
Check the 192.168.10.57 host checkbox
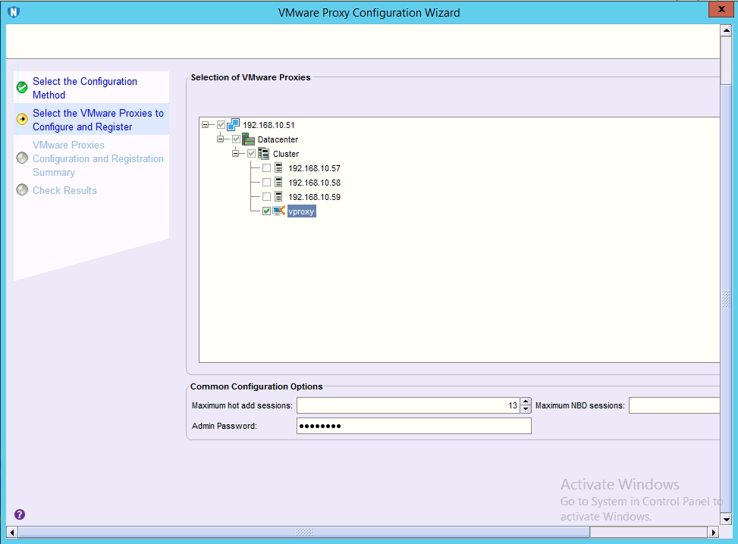[x=266, y=168]
